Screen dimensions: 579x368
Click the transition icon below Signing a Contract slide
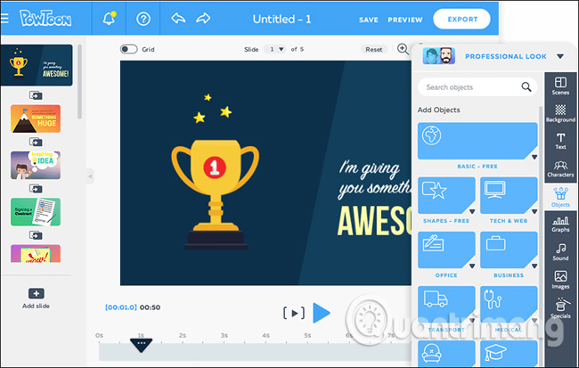click(x=36, y=235)
